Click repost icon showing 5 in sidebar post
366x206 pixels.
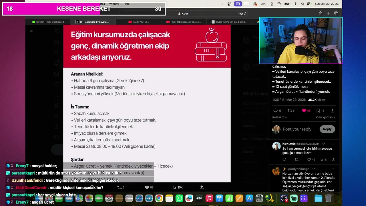point(291,111)
